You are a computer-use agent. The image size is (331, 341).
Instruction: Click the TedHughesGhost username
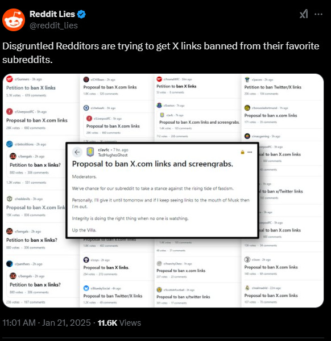[x=113, y=155]
